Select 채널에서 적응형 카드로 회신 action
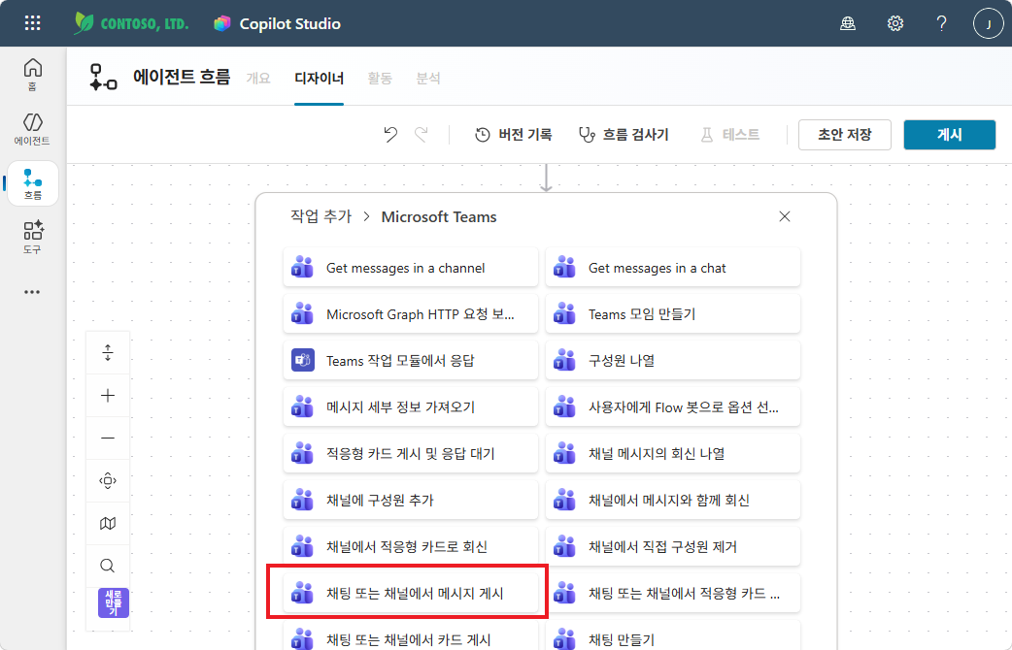Viewport: 1012px width, 650px height. pyautogui.click(x=411, y=546)
